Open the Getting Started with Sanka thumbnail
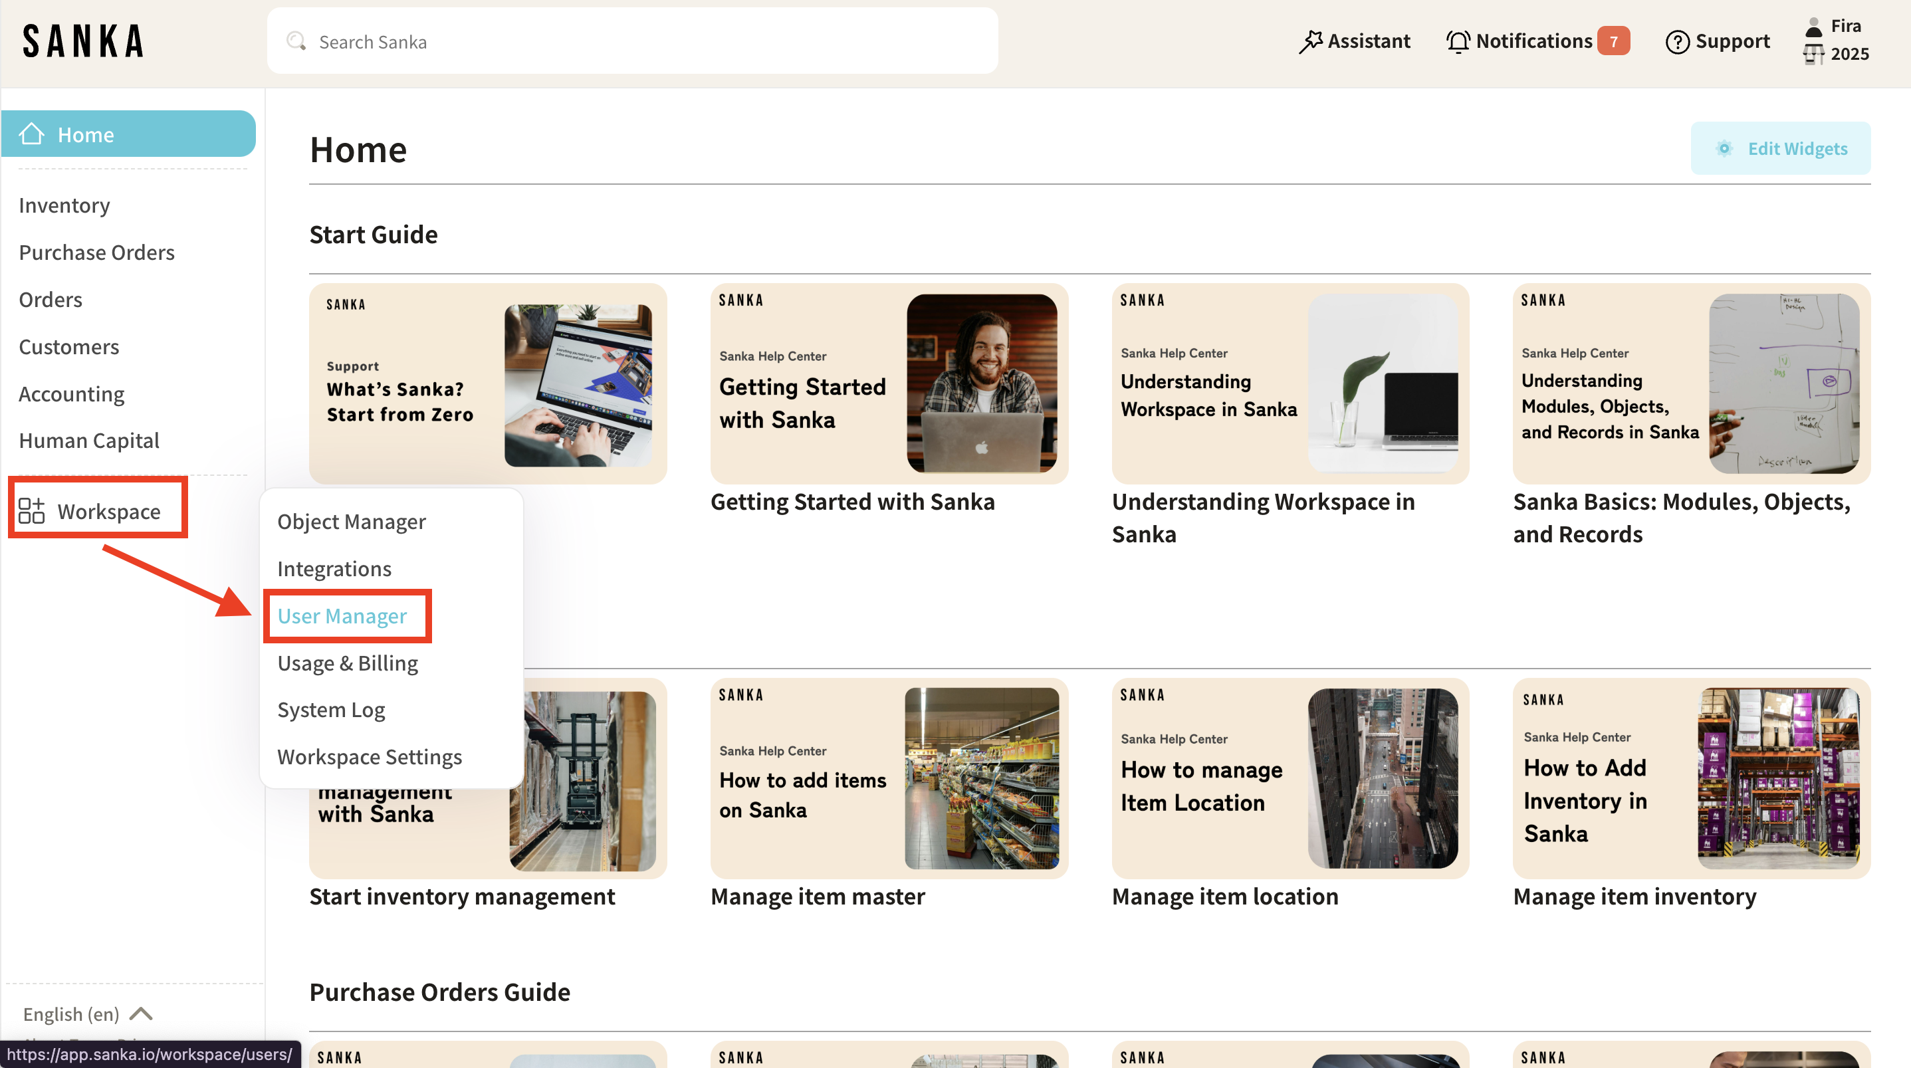The width and height of the screenshot is (1911, 1068). 889,383
